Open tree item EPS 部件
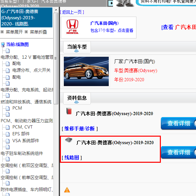Image resolution: width=196 pixels, height=196 pixels. 21,134
